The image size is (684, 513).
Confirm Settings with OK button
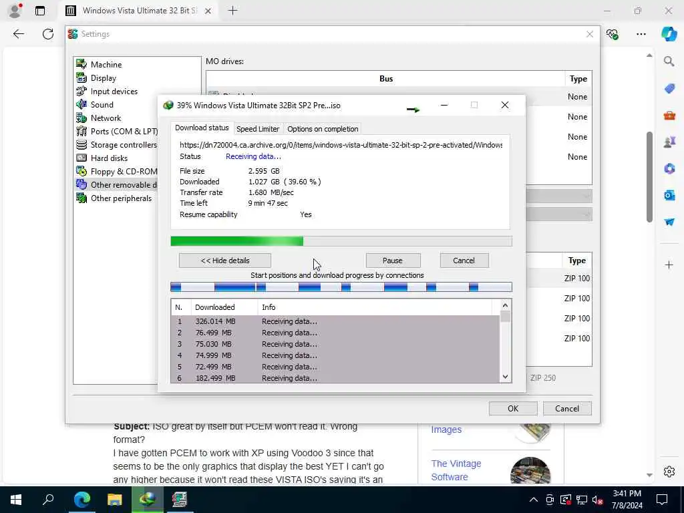513,408
